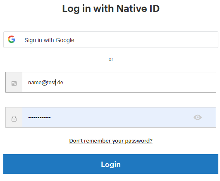Click the word "Native" in the title
Viewport: 220px width, 181px height.
coord(132,9)
